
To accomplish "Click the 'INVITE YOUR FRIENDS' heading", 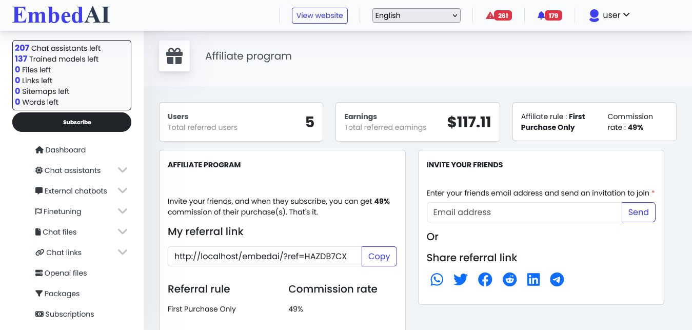I will point(465,165).
